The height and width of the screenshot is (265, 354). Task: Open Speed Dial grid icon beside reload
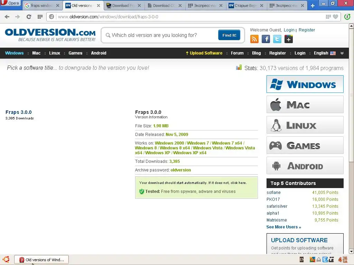(40, 17)
